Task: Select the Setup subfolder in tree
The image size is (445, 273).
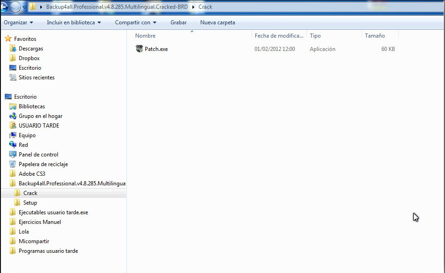Action: click(x=30, y=203)
